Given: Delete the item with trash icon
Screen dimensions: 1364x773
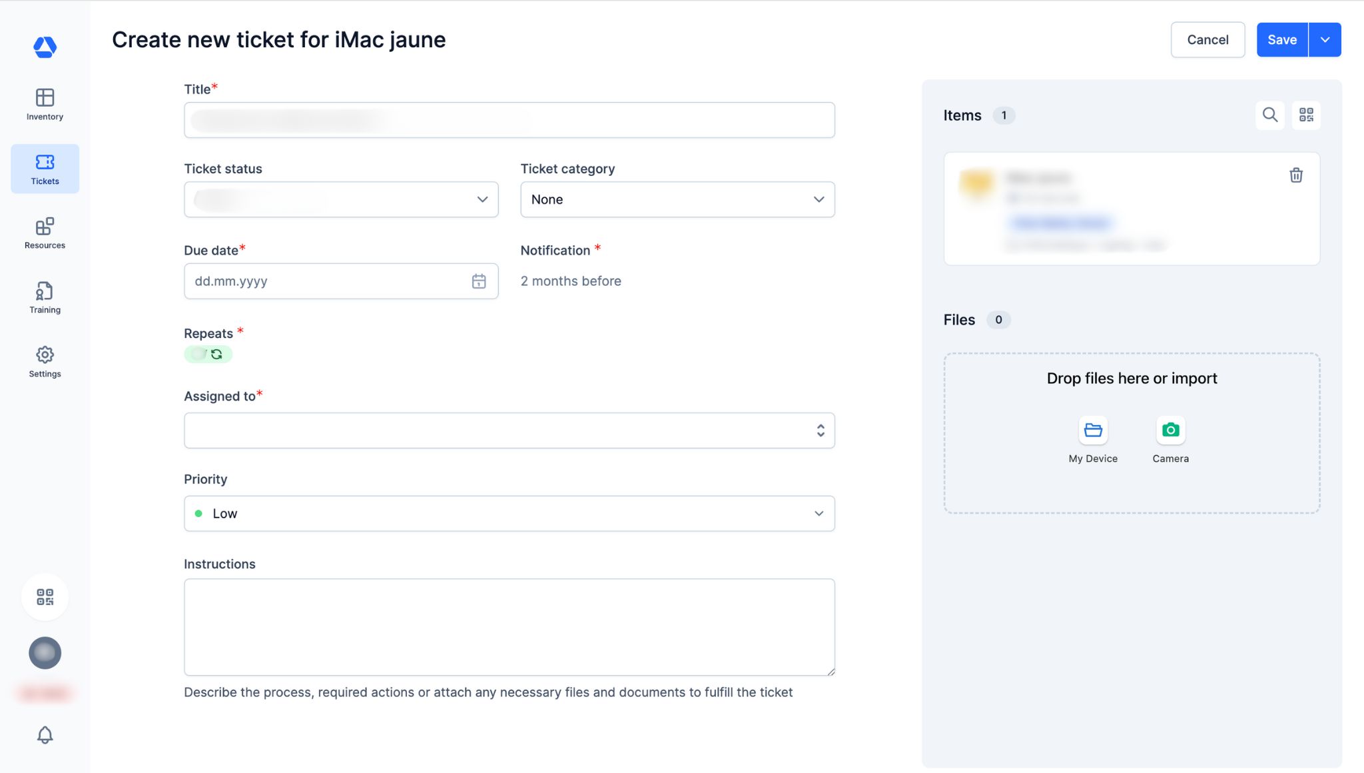Looking at the screenshot, I should 1295,175.
